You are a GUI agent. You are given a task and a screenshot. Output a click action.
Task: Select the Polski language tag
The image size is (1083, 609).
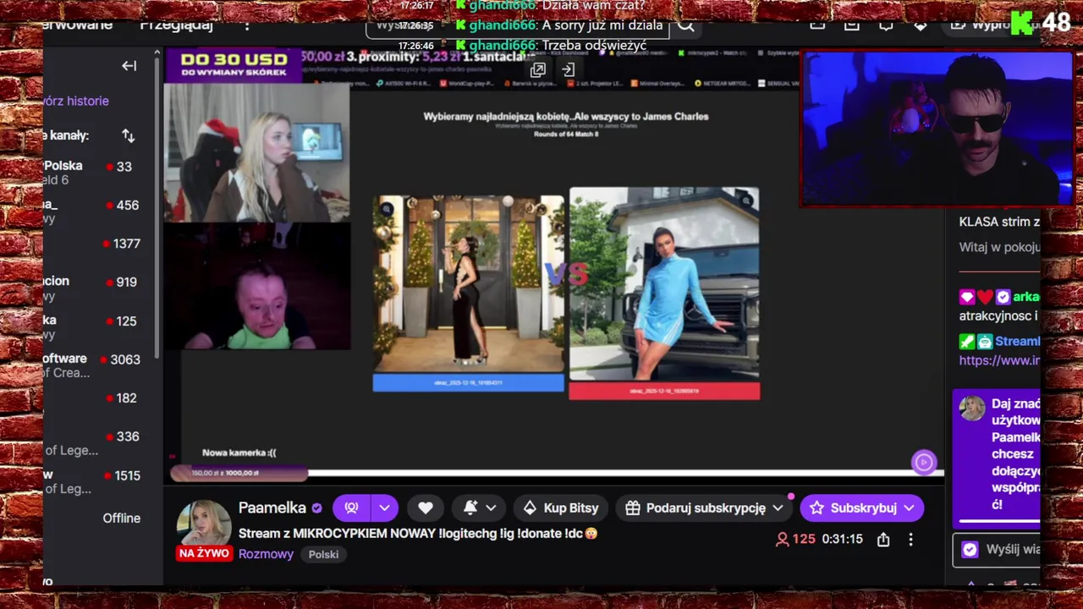[323, 554]
